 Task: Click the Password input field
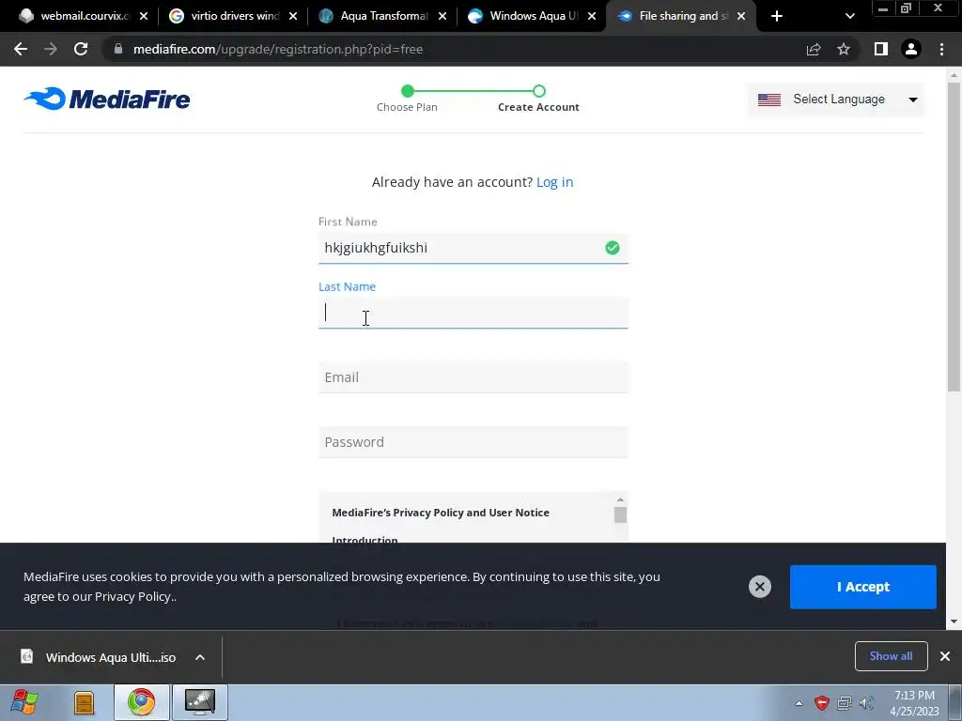[473, 442]
